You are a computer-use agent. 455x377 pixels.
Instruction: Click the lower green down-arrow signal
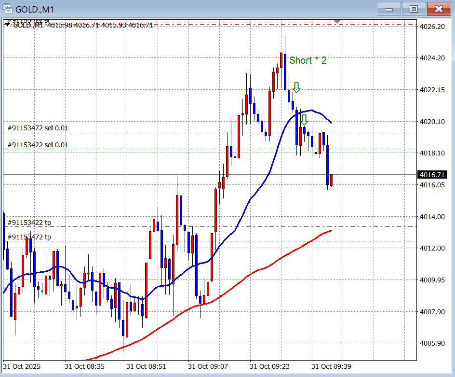(x=304, y=119)
